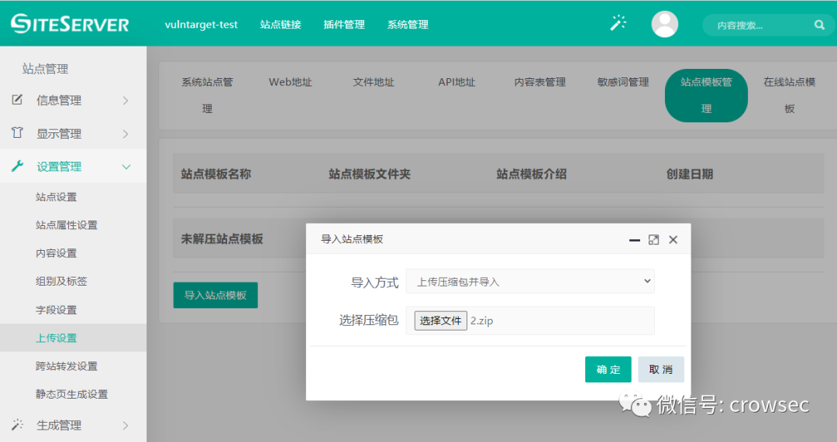Click the search magnifier icon
The height and width of the screenshot is (442, 837).
point(819,25)
